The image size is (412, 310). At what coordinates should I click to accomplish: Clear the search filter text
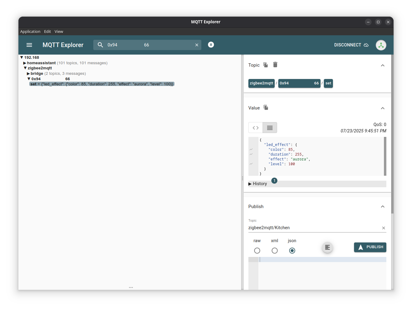click(197, 45)
